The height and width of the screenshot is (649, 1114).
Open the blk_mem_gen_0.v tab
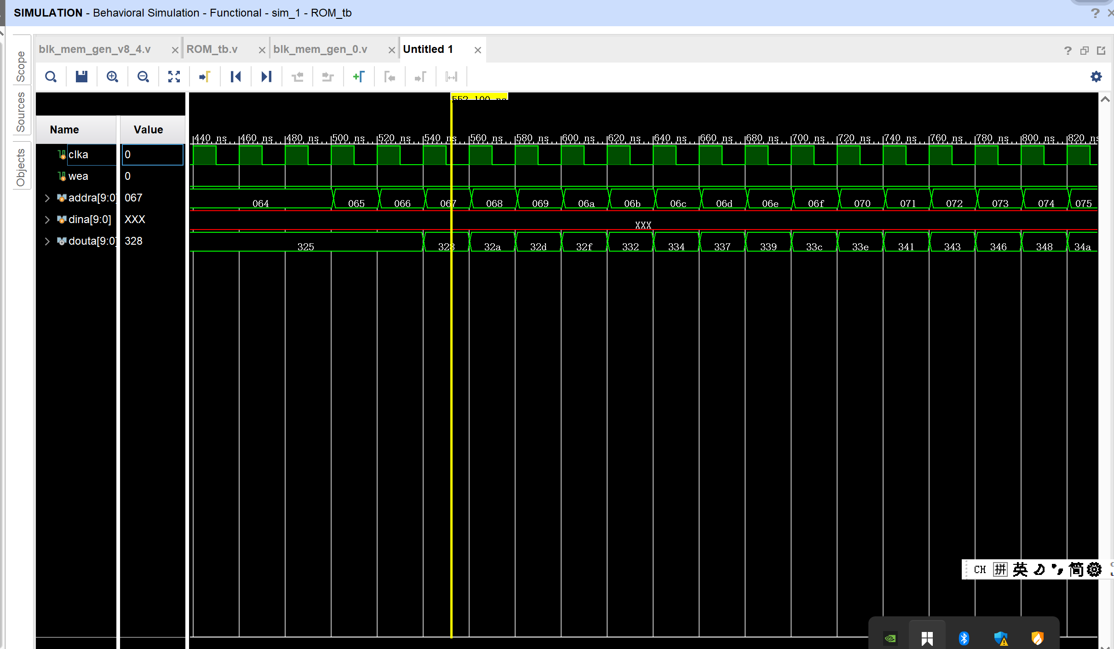click(320, 49)
